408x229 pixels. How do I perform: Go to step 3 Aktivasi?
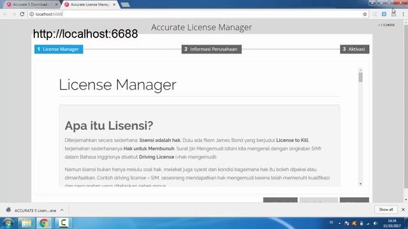[x=354, y=49]
